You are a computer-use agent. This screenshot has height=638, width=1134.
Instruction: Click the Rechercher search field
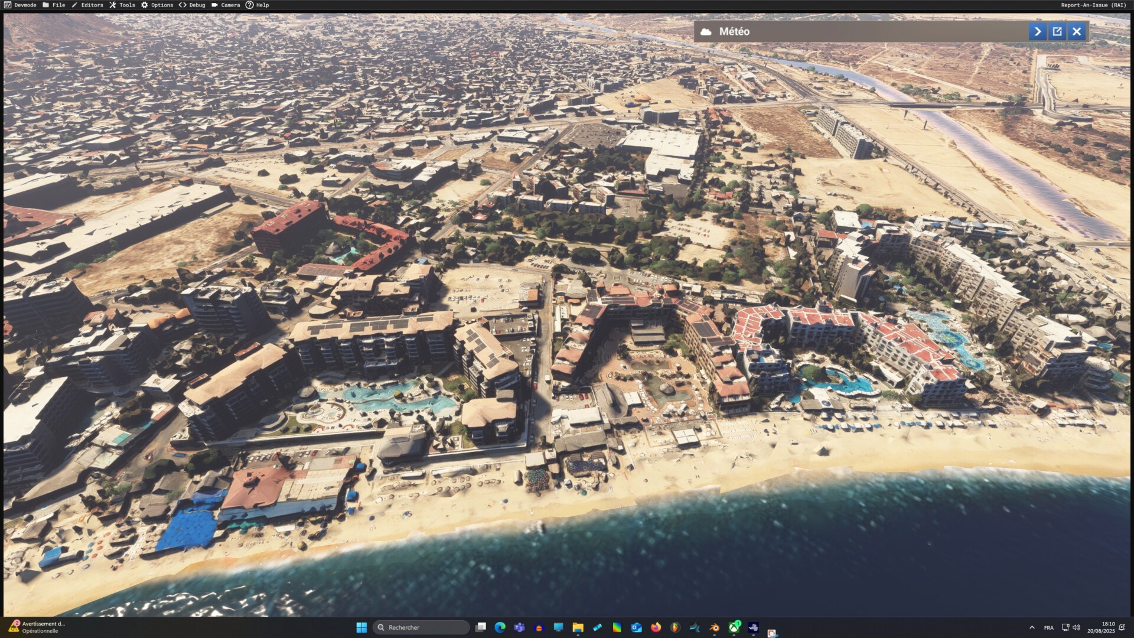(421, 627)
